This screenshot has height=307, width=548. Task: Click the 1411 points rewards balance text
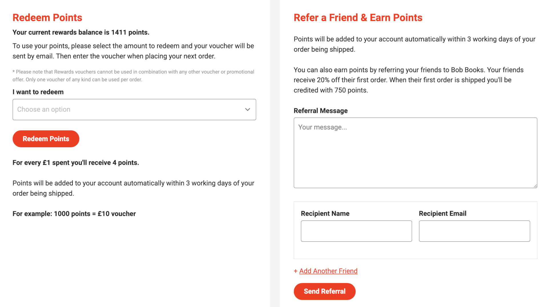click(x=81, y=33)
